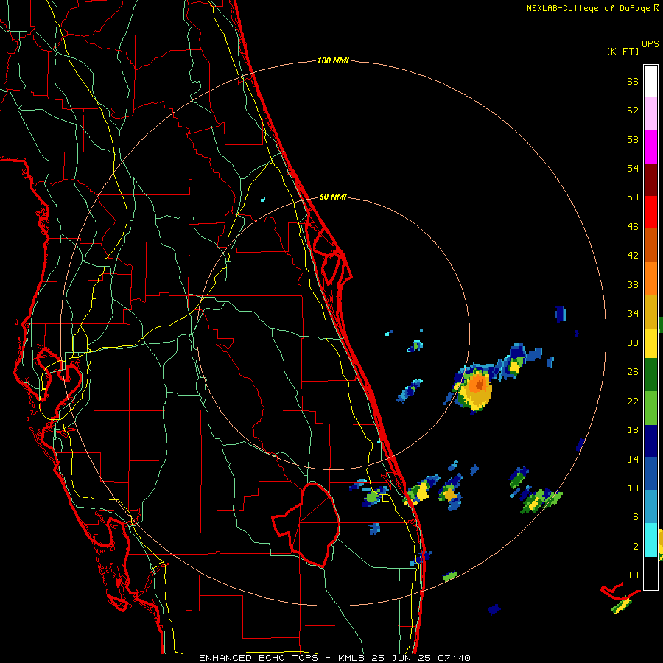Click the small cyan echo north of 50 NMI ring
The height and width of the screenshot is (663, 663).
(262, 199)
